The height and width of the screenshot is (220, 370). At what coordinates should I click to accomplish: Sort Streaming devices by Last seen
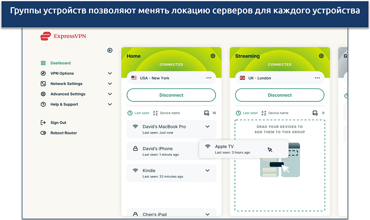247,113
